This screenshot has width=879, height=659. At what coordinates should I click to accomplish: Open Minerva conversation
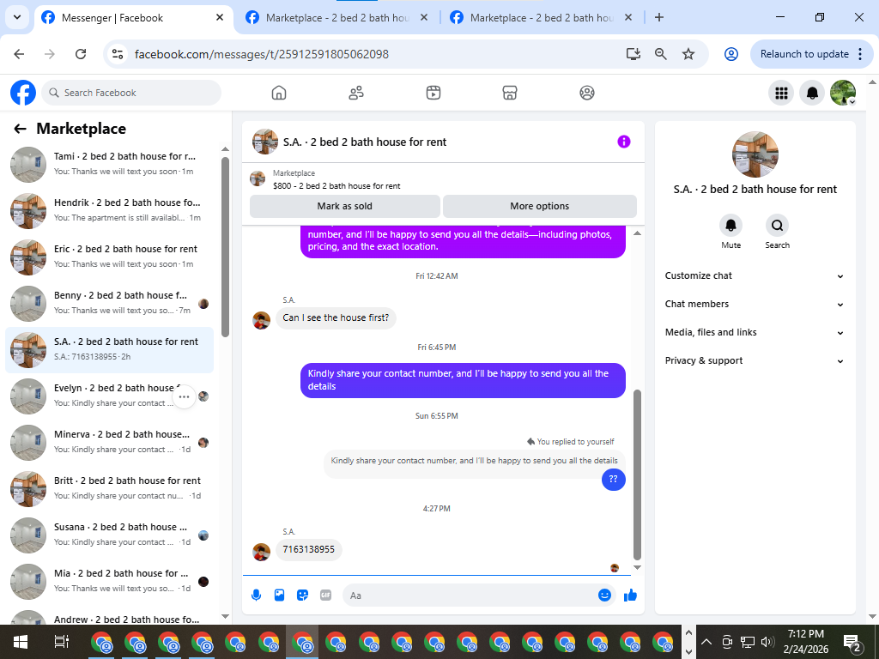tap(109, 443)
